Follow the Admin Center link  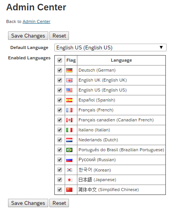pyautogui.click(x=36, y=21)
